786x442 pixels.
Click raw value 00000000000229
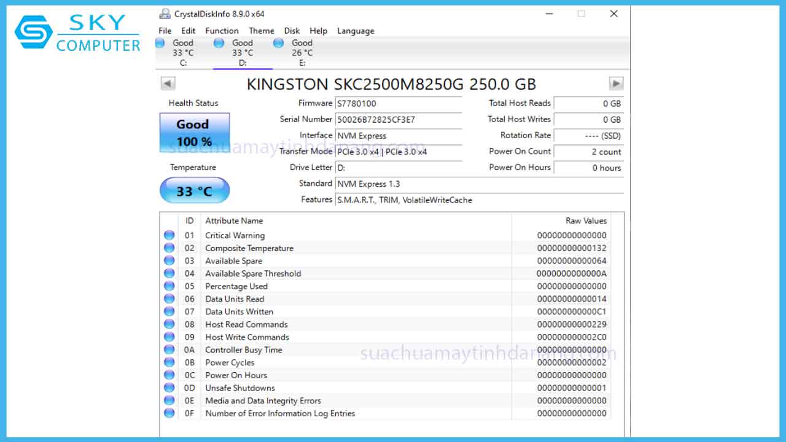(572, 324)
